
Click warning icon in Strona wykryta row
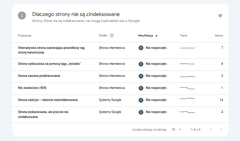(141, 100)
